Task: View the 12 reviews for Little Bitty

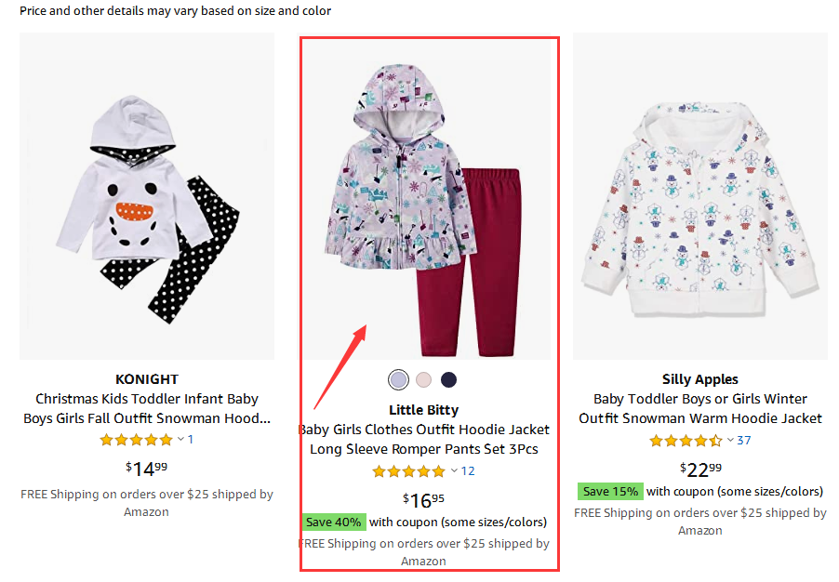Action: tap(468, 471)
